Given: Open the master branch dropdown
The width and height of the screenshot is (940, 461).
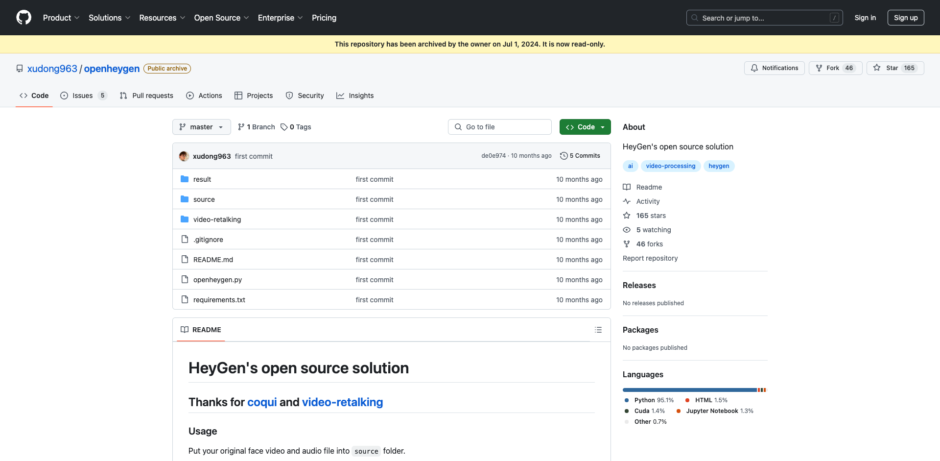Looking at the screenshot, I should tap(202, 127).
